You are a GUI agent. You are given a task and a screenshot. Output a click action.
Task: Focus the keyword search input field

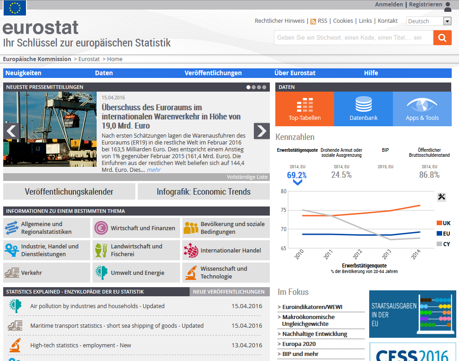point(354,37)
